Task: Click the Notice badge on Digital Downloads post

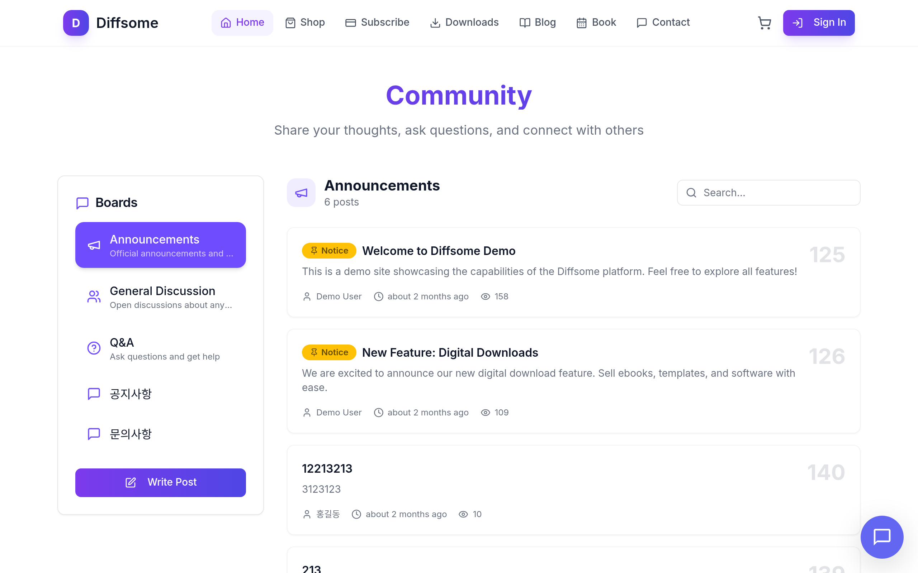Action: (x=329, y=352)
